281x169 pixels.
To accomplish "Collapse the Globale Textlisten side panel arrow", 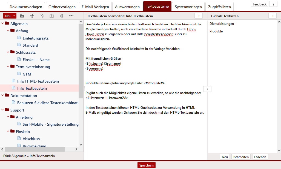I will 207,89.
